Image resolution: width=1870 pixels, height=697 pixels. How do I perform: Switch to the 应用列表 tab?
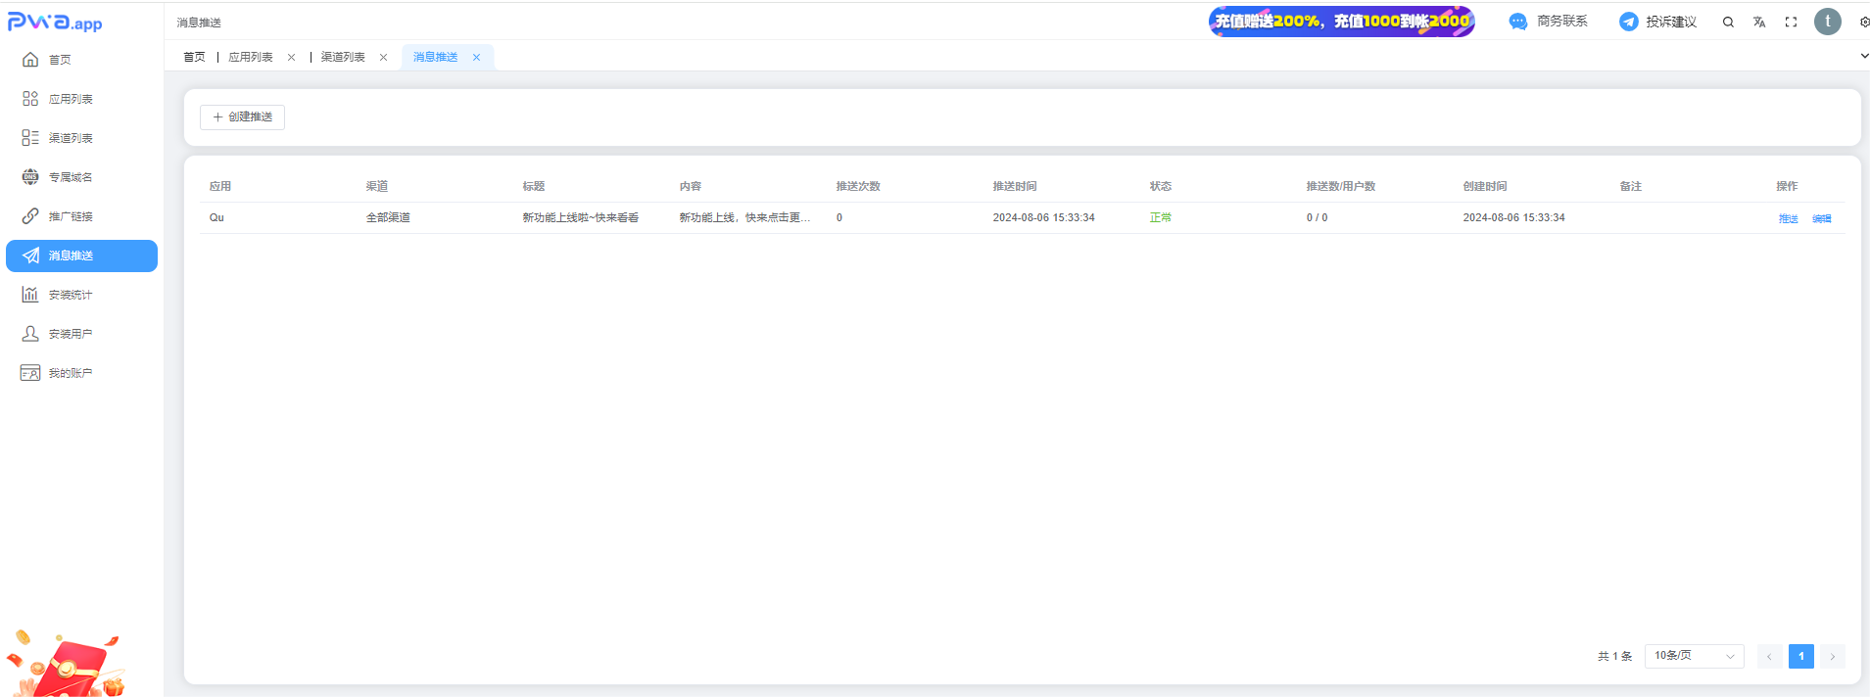[x=251, y=57]
